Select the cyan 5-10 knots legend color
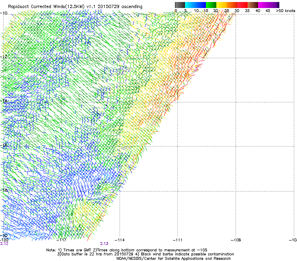This screenshot has height=261, width=297. 190,5
